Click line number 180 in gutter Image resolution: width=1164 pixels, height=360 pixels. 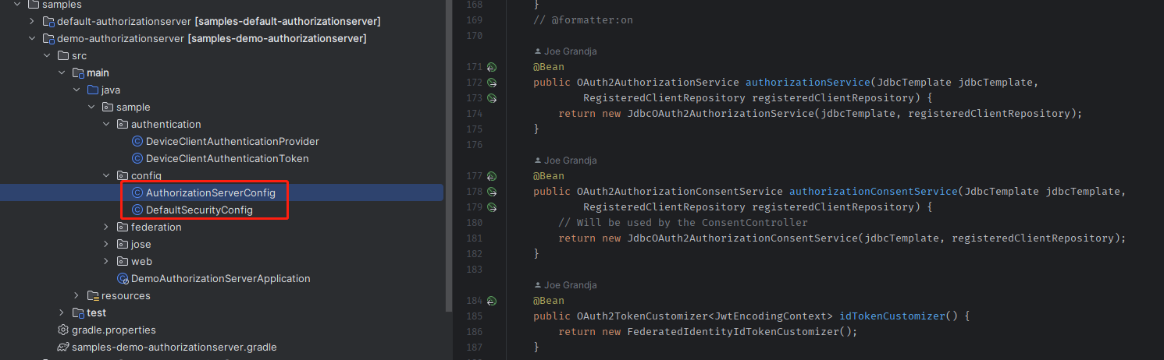click(475, 223)
